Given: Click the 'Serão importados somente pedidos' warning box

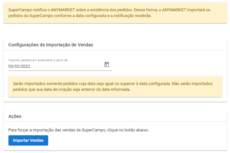Looking at the screenshot, I should (x=115, y=86).
